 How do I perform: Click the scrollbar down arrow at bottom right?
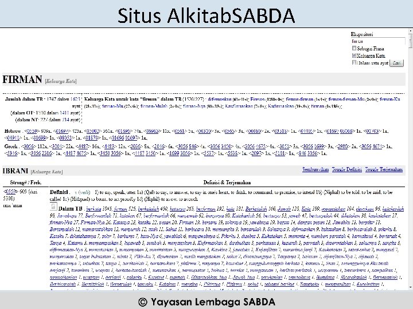pos(410,288)
